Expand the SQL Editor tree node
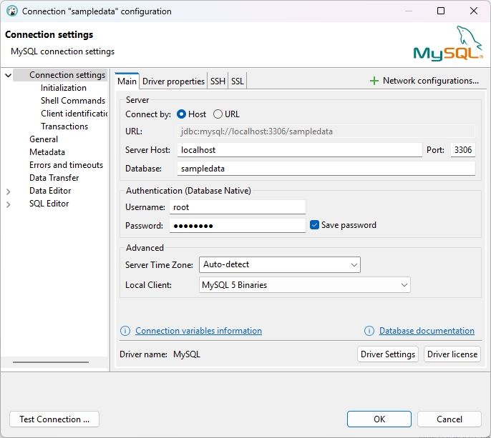This screenshot has height=438, width=491. (x=9, y=204)
